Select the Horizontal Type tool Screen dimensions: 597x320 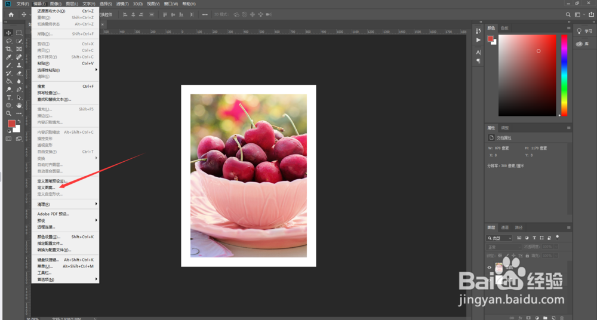[9, 97]
